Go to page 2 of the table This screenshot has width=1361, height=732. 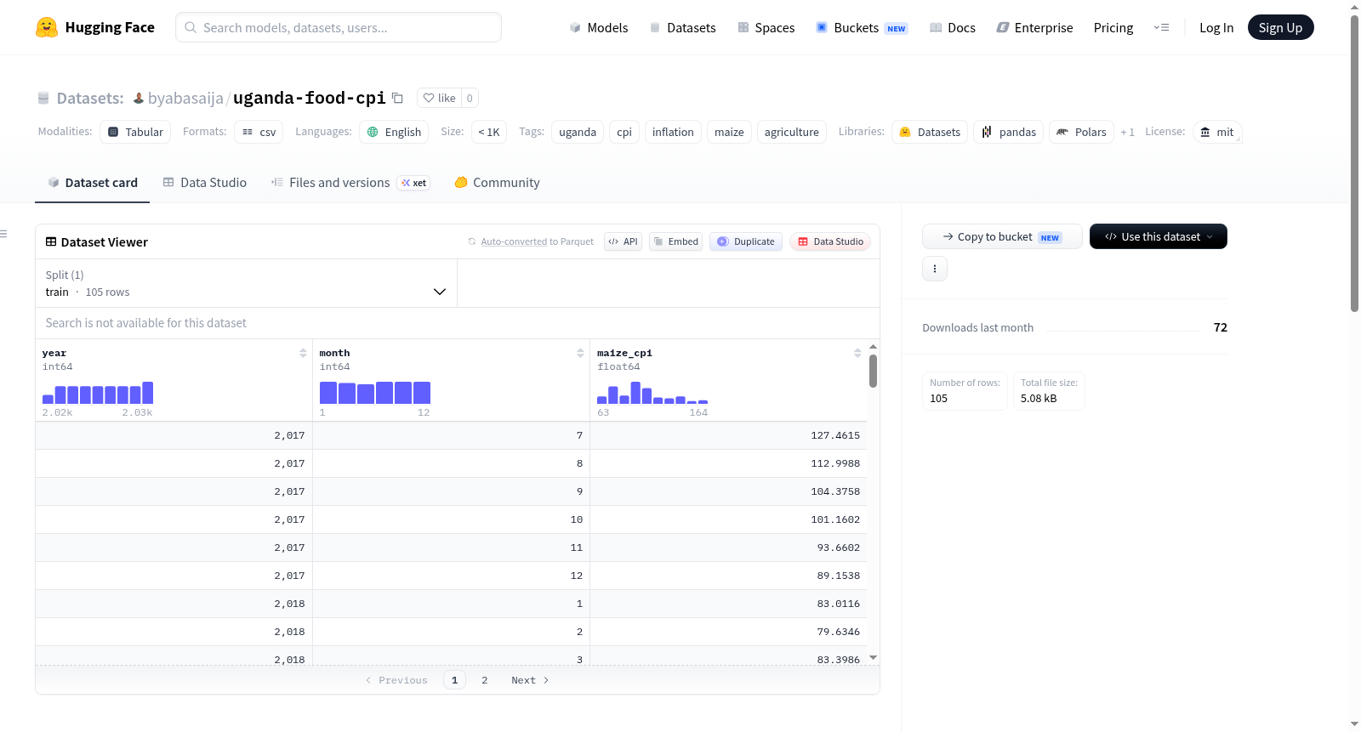(485, 680)
